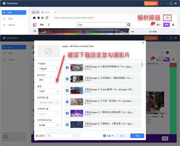The width and height of the screenshot is (180, 146).
Task: Click the video list scrollbar thumb
Action: point(142,65)
